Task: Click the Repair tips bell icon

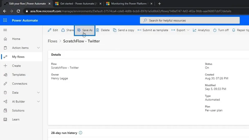Action: [234, 30]
